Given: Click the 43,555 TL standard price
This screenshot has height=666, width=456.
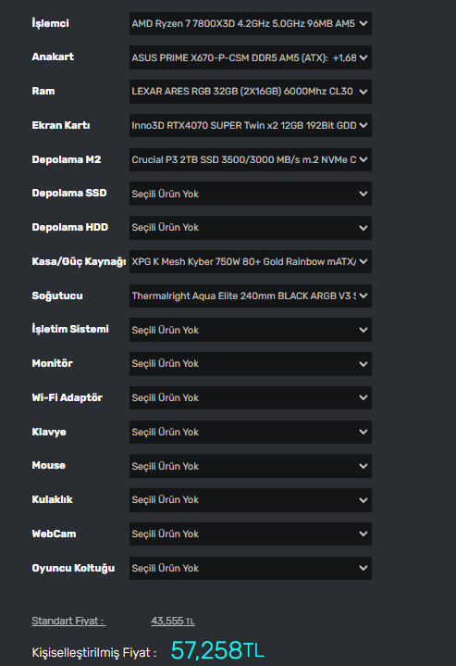Looking at the screenshot, I should click(173, 621).
